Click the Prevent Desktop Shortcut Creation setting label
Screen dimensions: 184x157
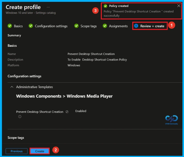pyautogui.click(x=40, y=112)
